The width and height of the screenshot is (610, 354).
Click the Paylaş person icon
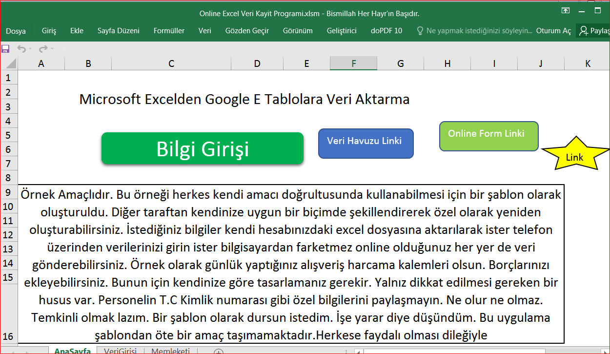[583, 31]
